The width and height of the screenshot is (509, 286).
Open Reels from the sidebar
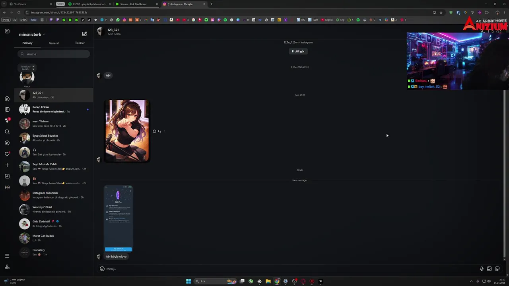[x=7, y=110]
